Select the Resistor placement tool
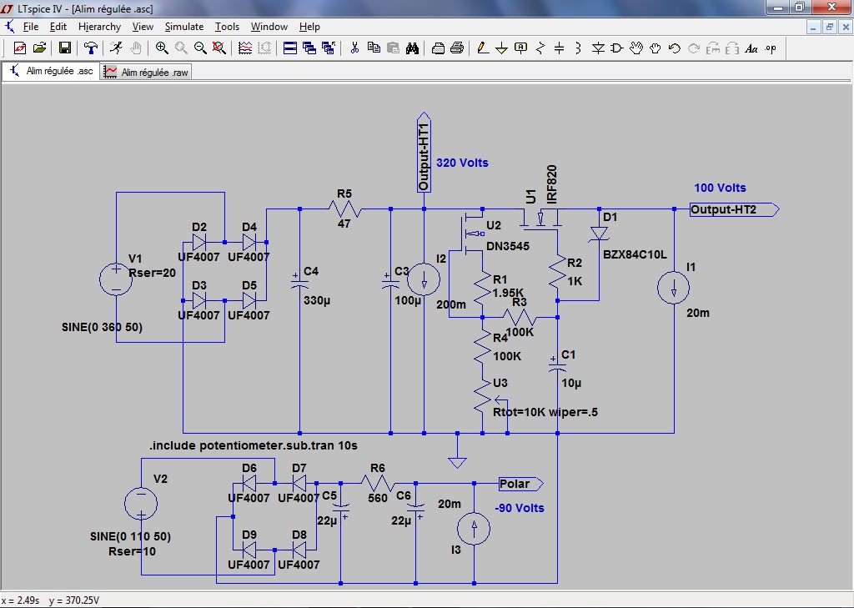 click(540, 48)
